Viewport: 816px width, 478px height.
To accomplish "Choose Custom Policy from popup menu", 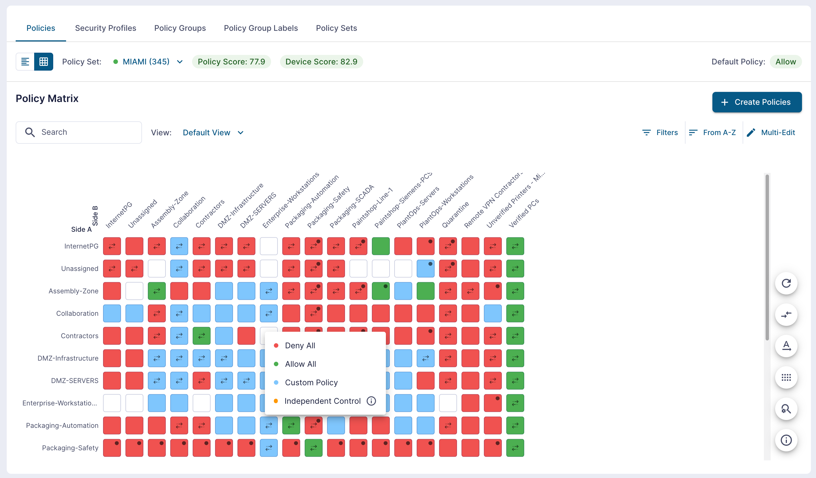I will click(311, 382).
